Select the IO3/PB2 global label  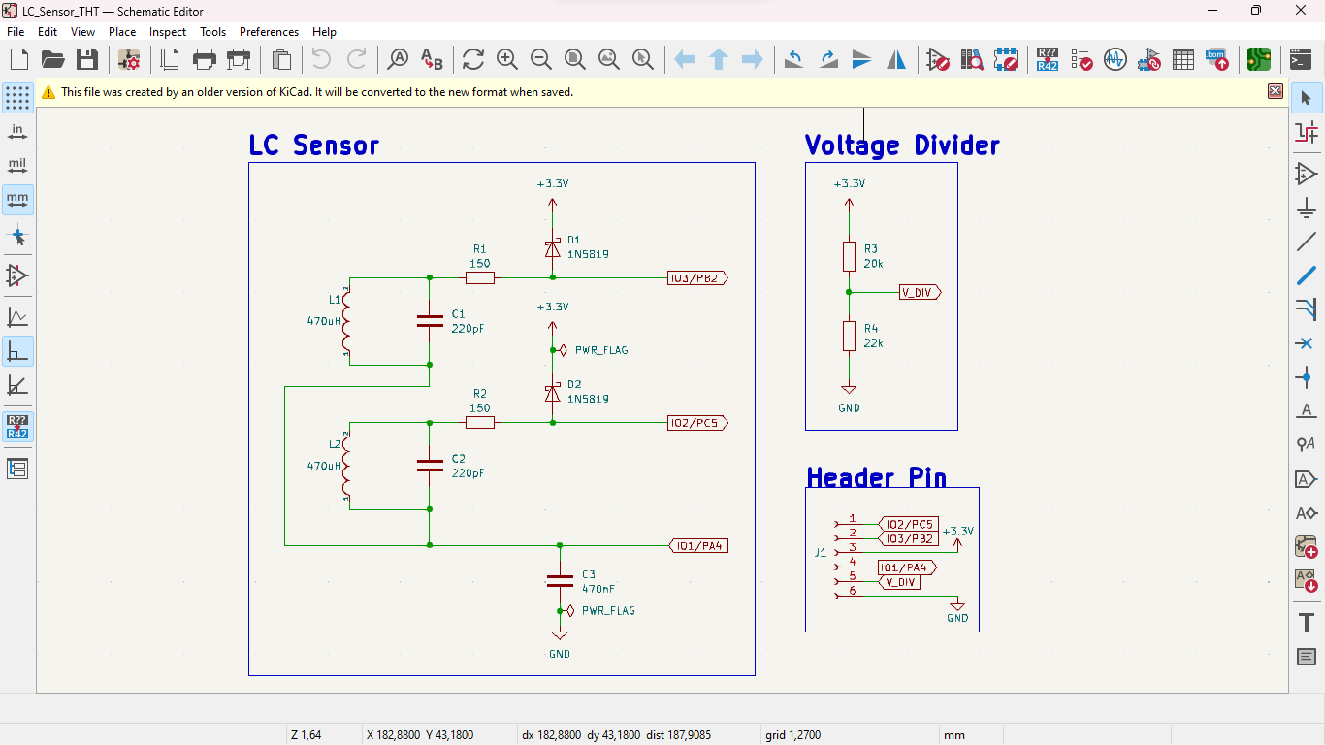(697, 278)
